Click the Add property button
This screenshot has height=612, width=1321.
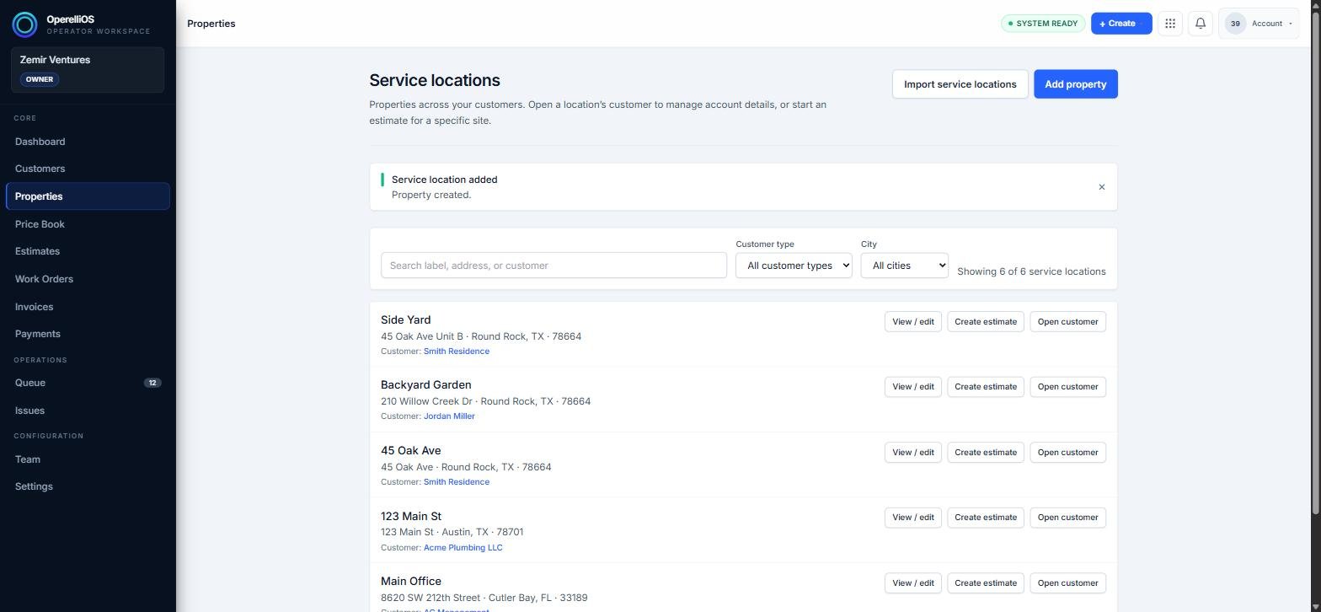(1076, 84)
